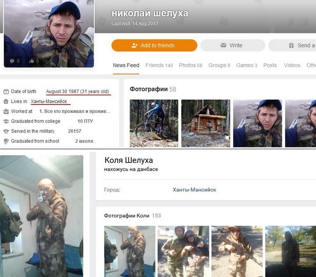The width and height of the screenshot is (316, 277).
Task: Click the thumbs-up likes icon on profile photo
Action: click(32, 61)
